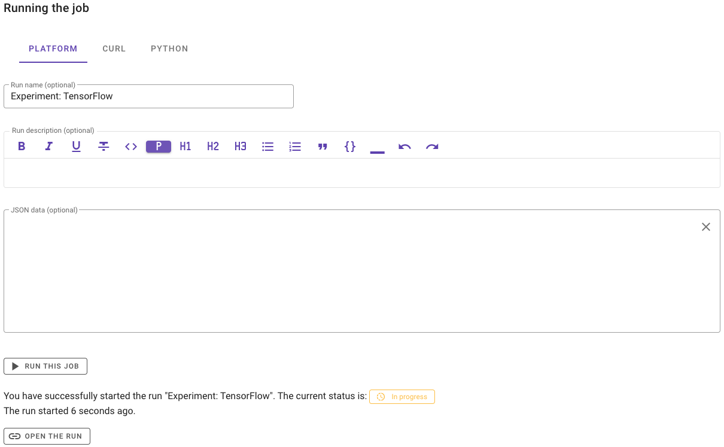The image size is (724, 447).
Task: Set text to H2 heading
Action: tap(213, 147)
